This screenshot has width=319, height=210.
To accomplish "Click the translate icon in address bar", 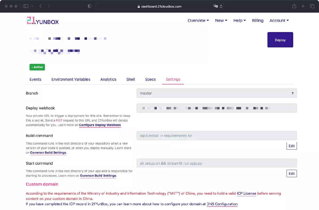I will [x=216, y=6].
